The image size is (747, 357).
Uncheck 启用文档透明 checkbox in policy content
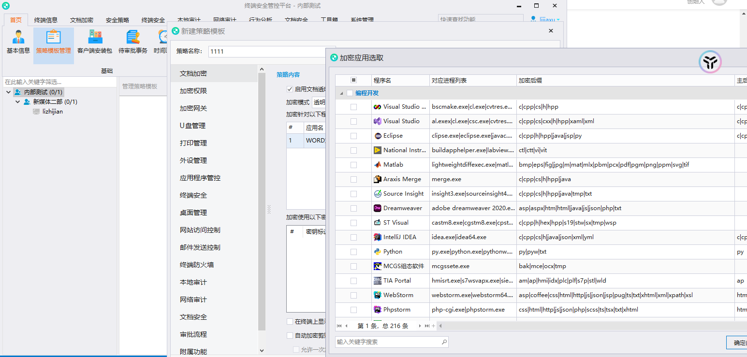(x=290, y=89)
